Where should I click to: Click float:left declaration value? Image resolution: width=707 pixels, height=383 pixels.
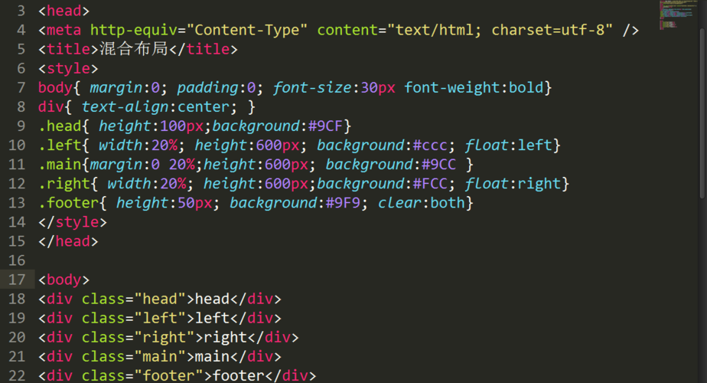point(535,145)
